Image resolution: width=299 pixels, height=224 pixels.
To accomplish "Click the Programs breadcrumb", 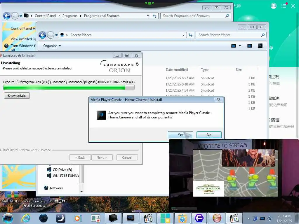I will tap(70, 16).
